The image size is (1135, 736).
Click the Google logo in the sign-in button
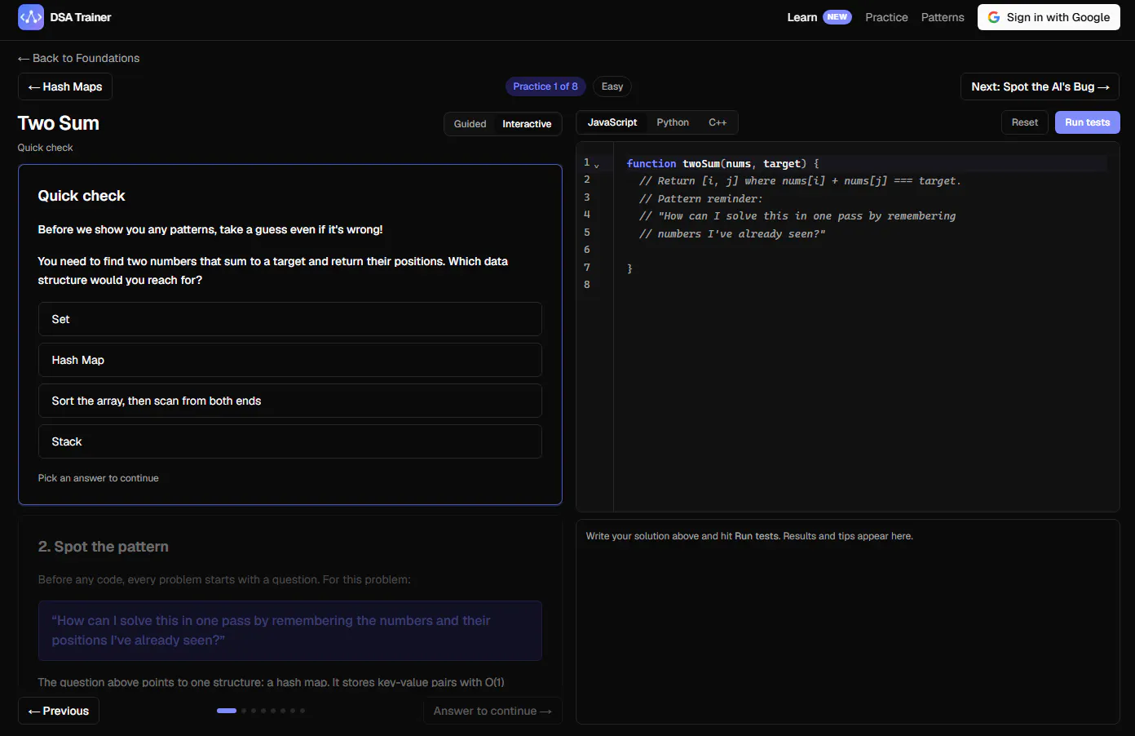pos(994,17)
